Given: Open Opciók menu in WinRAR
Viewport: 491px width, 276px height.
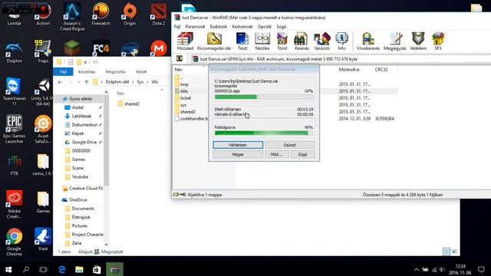Looking at the screenshot, I should click(265, 27).
